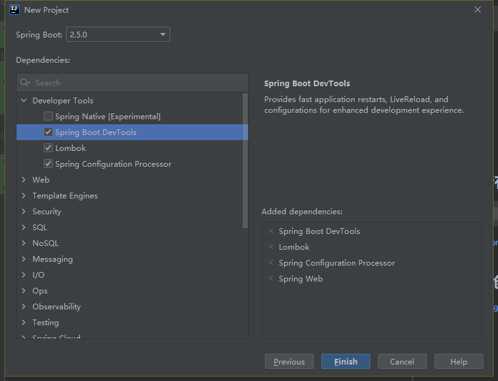Remove Spring Web from added dependencies

tap(271, 279)
